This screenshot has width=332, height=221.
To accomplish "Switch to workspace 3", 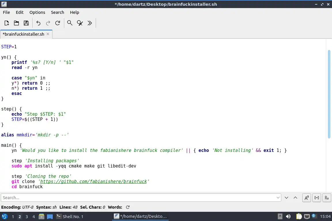I will click(27, 217).
